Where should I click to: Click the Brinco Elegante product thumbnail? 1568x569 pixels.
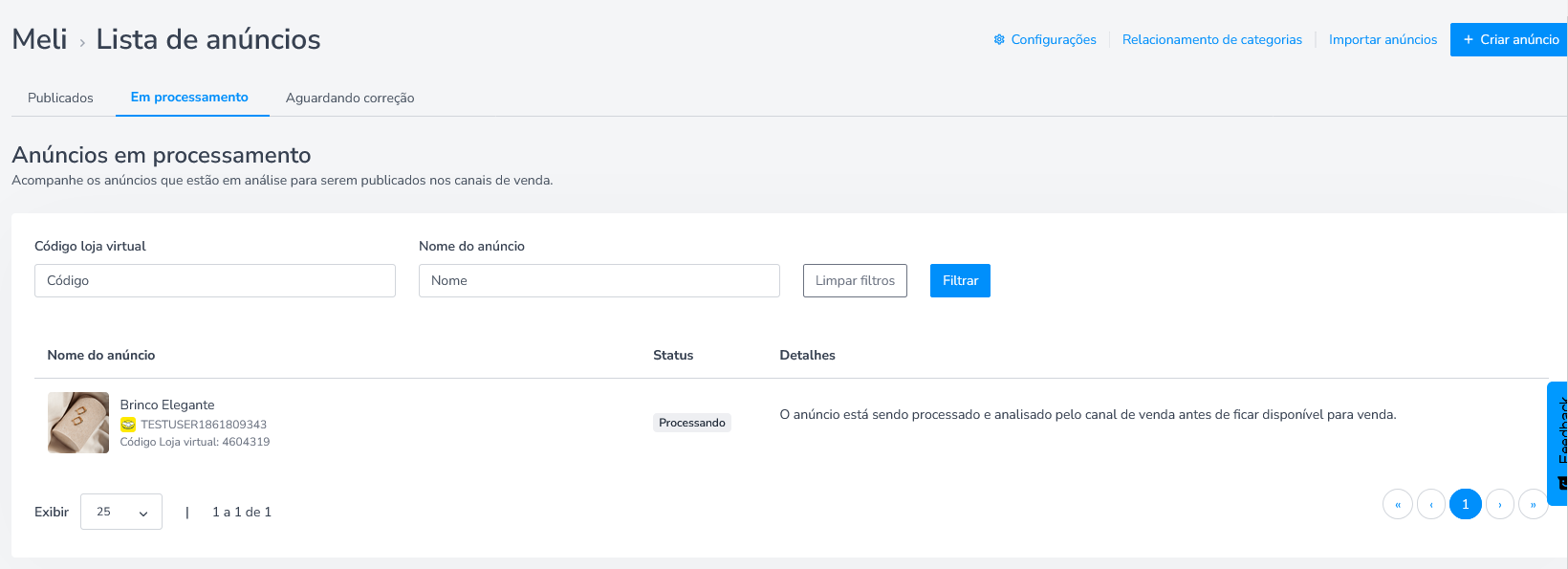coord(78,423)
